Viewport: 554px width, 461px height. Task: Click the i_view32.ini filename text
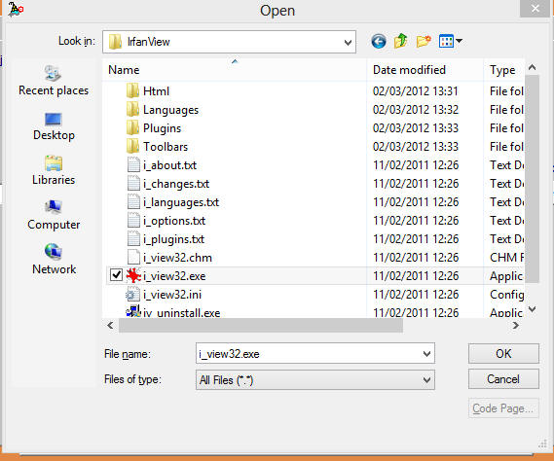pos(172,295)
